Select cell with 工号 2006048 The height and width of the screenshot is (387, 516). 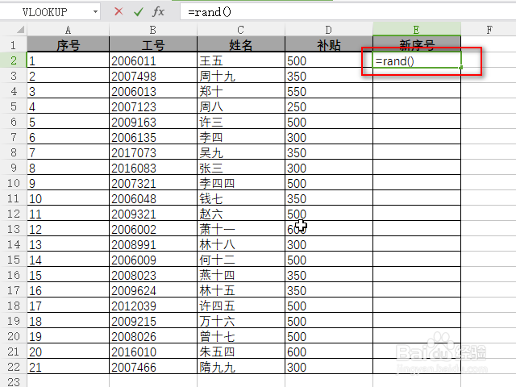153,198
